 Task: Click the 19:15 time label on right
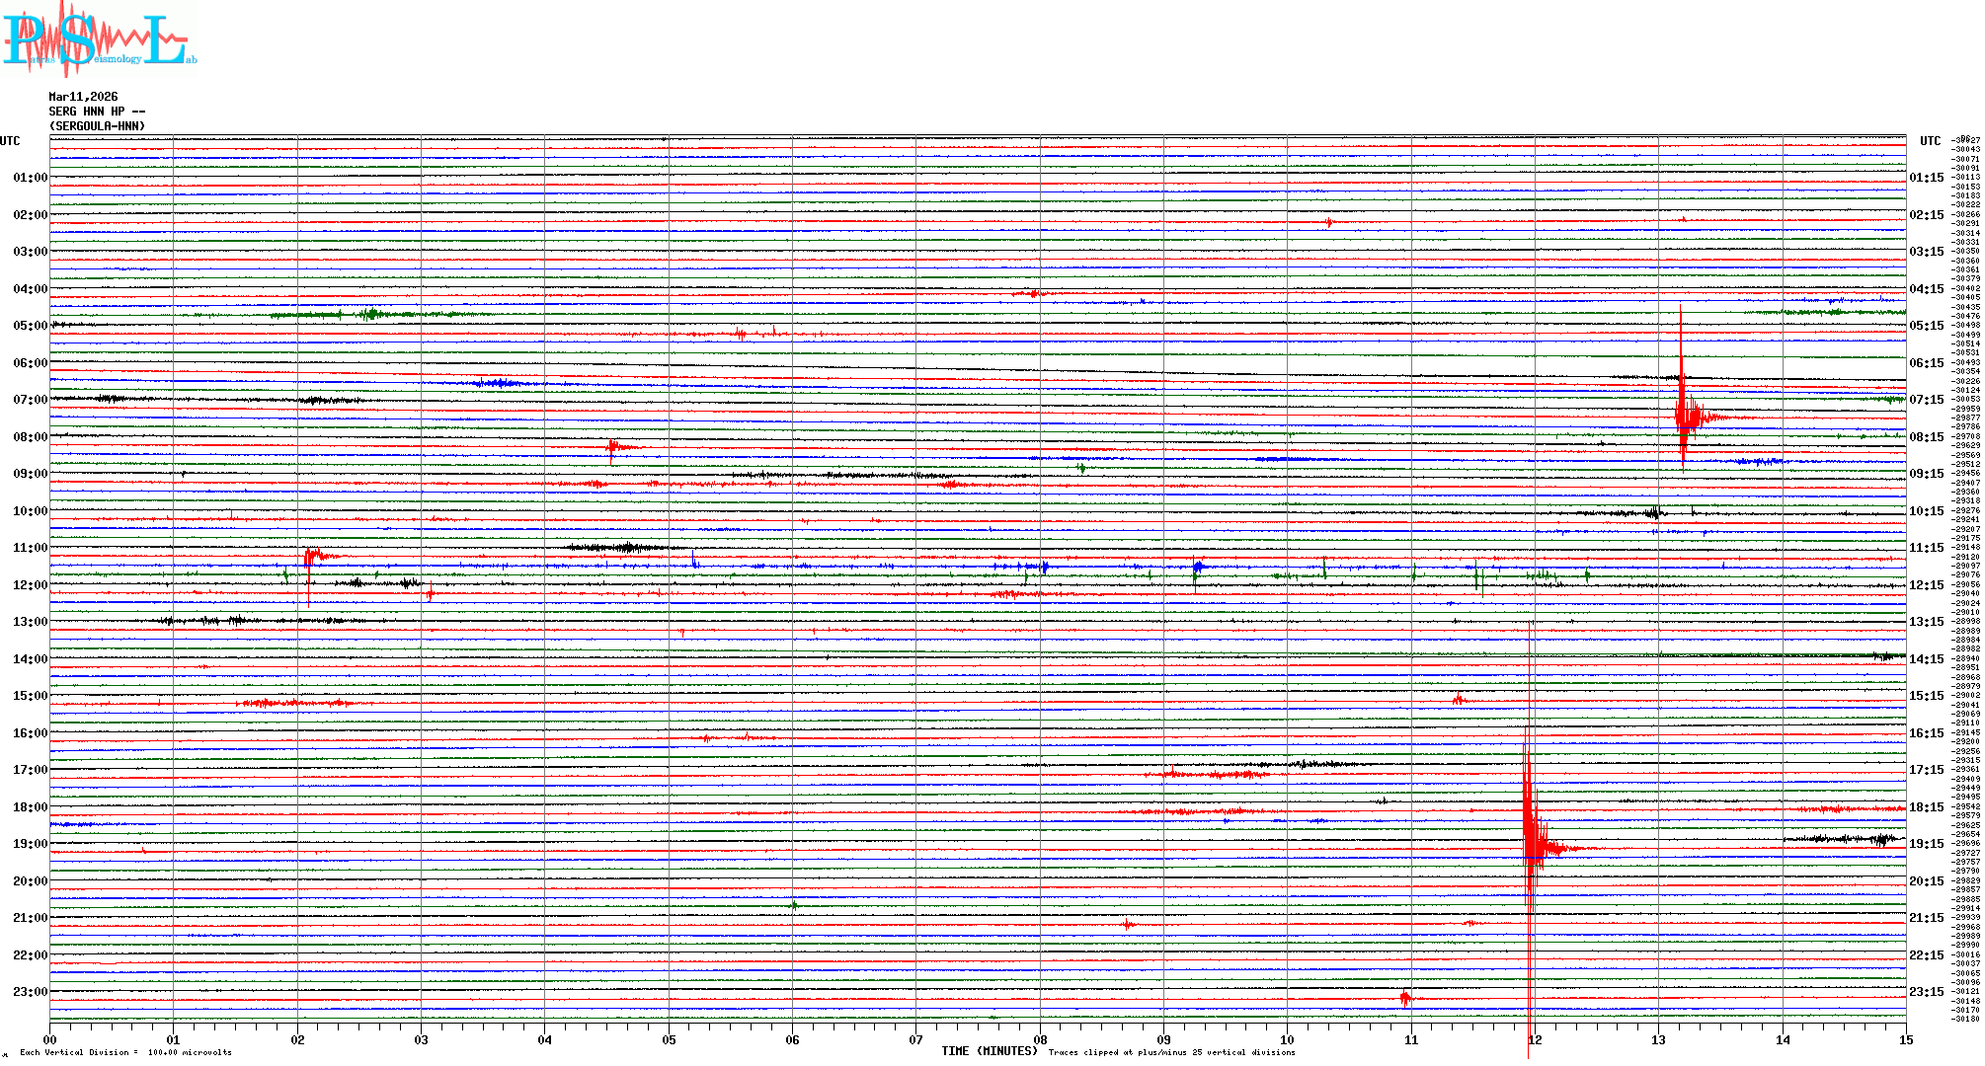pyautogui.click(x=1926, y=844)
